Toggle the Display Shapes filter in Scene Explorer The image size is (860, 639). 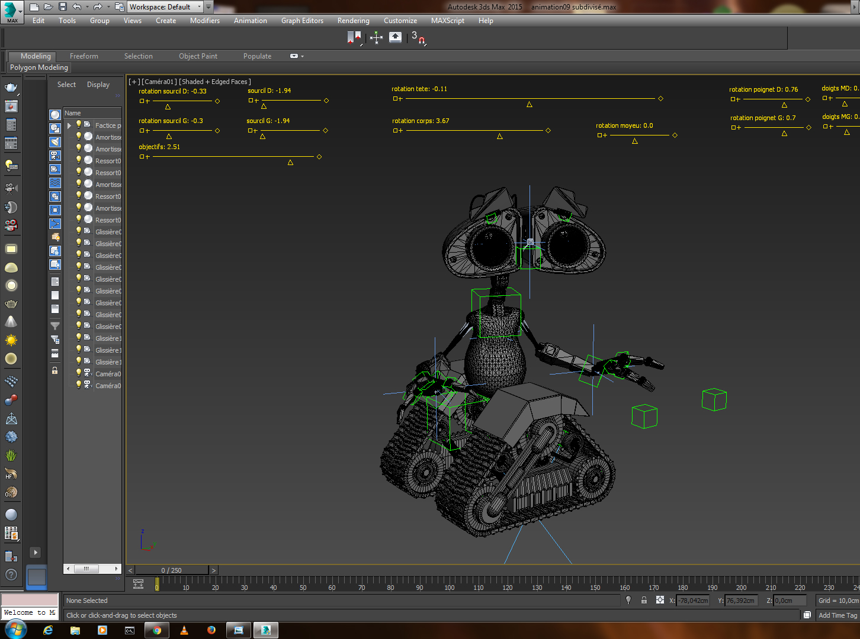click(55, 128)
